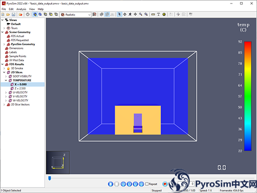Open the View menu
Image resolution: width=257 pixels, height=193 pixels.
pyautogui.click(x=32, y=9)
